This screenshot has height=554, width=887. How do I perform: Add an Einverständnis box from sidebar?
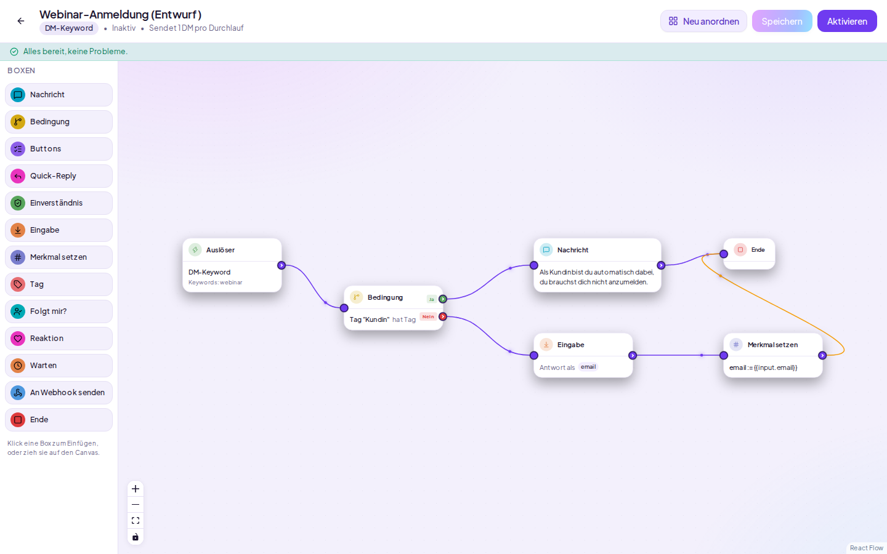[x=59, y=203]
